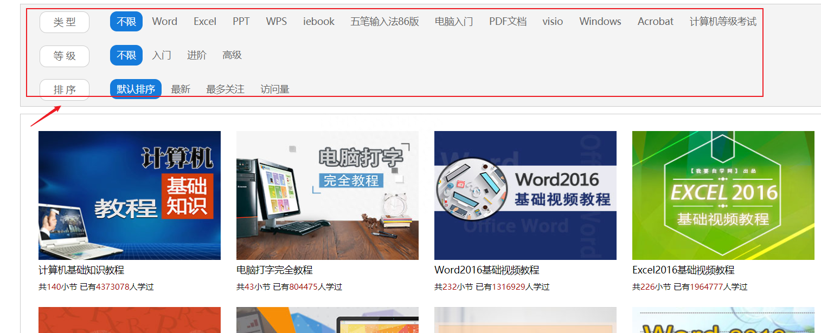
Task: Open the 电脑打字完全教程 title link
Action: coord(274,270)
